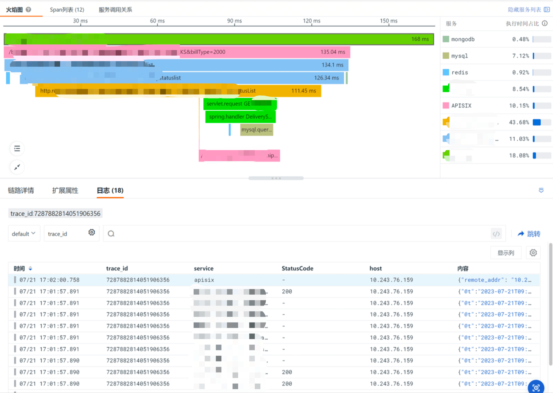Click the trace_id:7287882814051906356 tag
Image resolution: width=553 pixels, height=393 pixels.
tap(55, 213)
